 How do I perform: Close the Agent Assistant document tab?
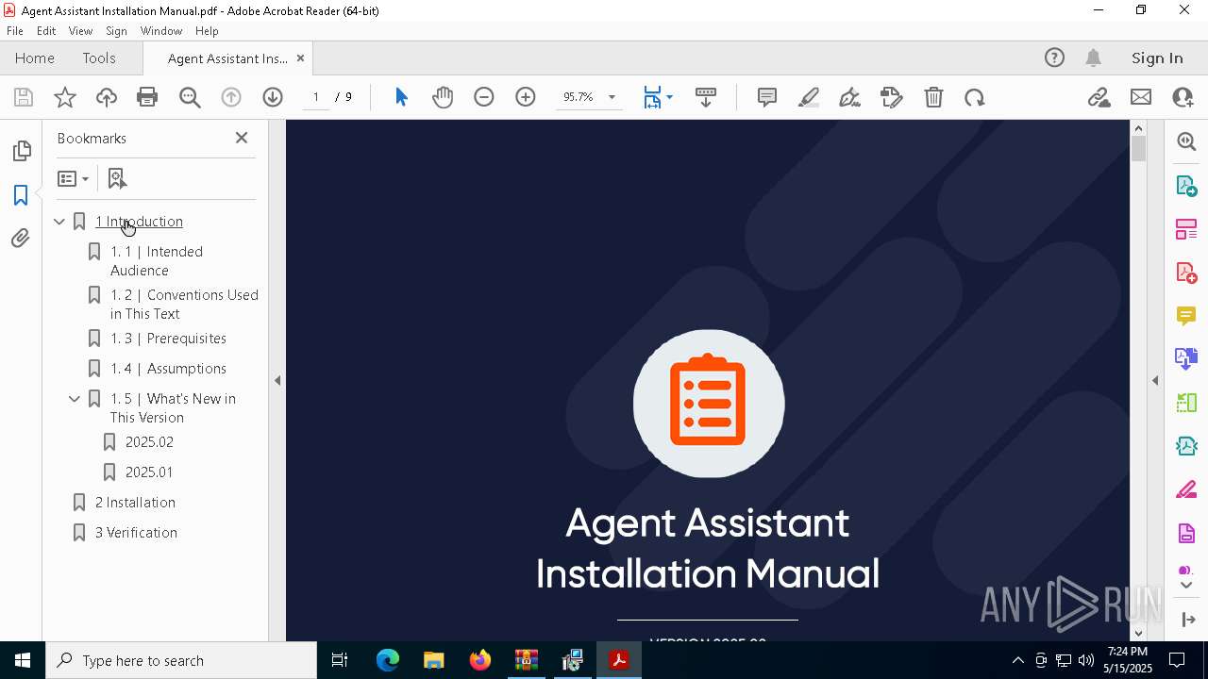[300, 58]
